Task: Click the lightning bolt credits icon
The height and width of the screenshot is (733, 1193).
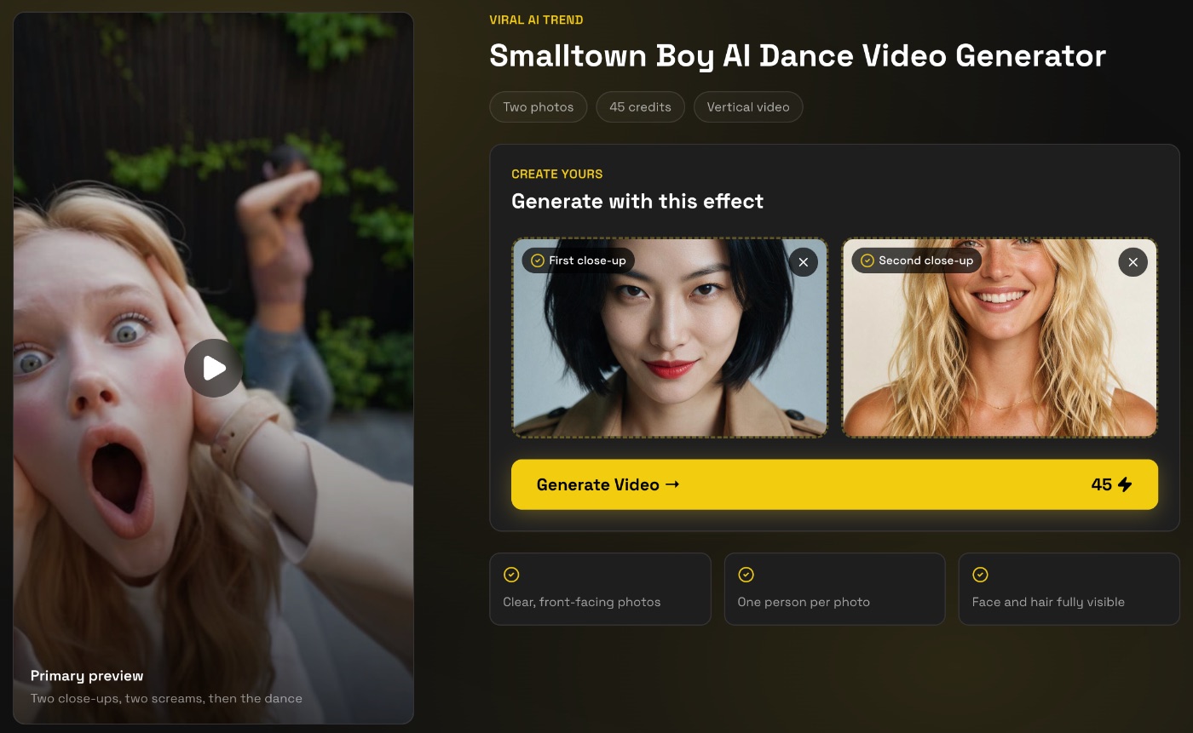Action: pos(1125,484)
